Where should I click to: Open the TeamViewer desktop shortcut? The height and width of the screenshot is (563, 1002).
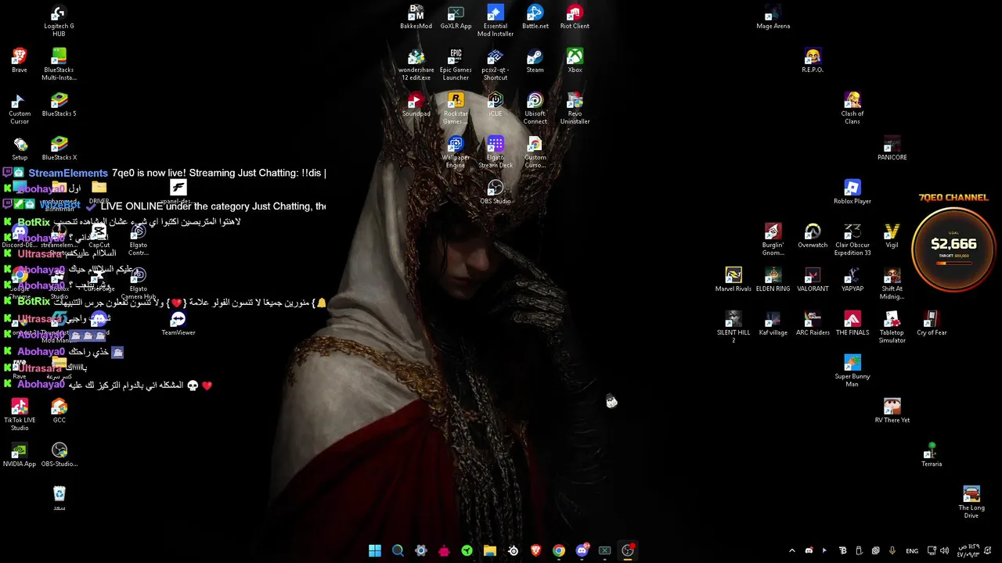tap(178, 324)
